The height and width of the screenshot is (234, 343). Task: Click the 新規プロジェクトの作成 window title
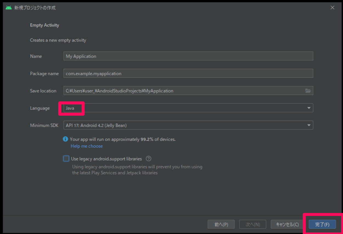tap(35, 8)
